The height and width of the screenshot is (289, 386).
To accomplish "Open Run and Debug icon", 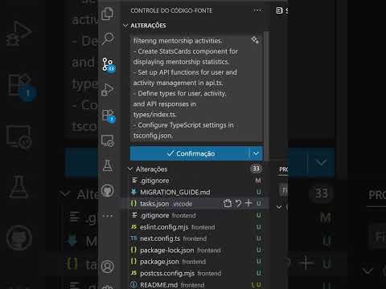I will pos(108,90).
